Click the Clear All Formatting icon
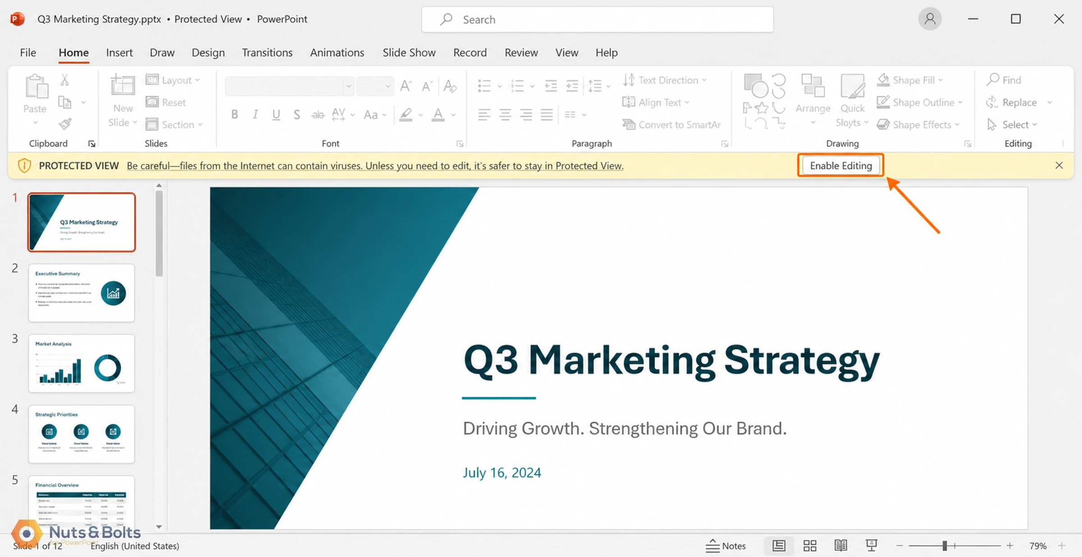The height and width of the screenshot is (557, 1082). point(450,86)
